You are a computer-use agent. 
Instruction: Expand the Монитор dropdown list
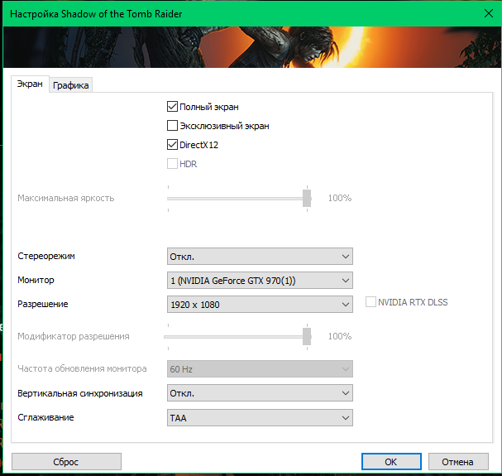[x=260, y=281]
